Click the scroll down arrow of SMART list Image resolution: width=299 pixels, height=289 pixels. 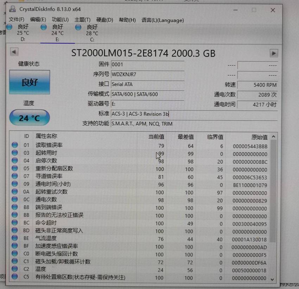(272, 279)
